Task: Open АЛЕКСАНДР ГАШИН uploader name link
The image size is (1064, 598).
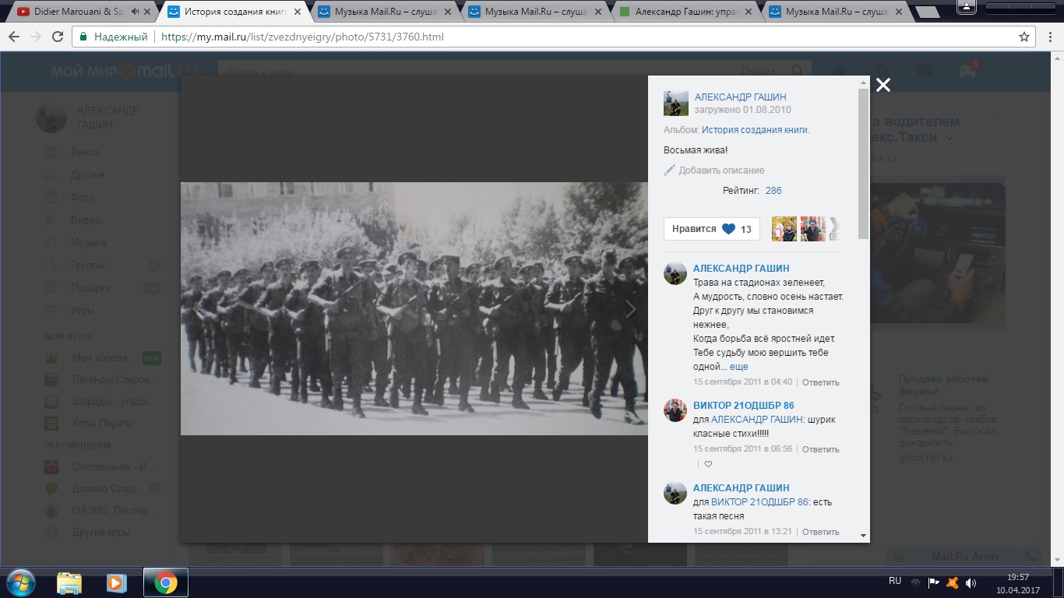Action: (741, 97)
